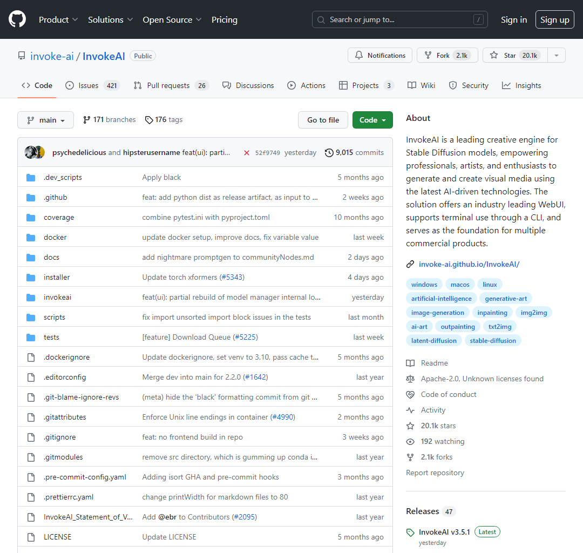Screen dimensions: 583x553
Task: Open the 9,015 commits history
Action: click(354, 153)
